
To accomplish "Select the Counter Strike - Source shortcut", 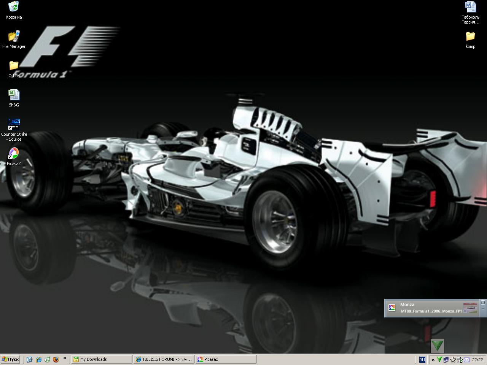I will pos(14,130).
